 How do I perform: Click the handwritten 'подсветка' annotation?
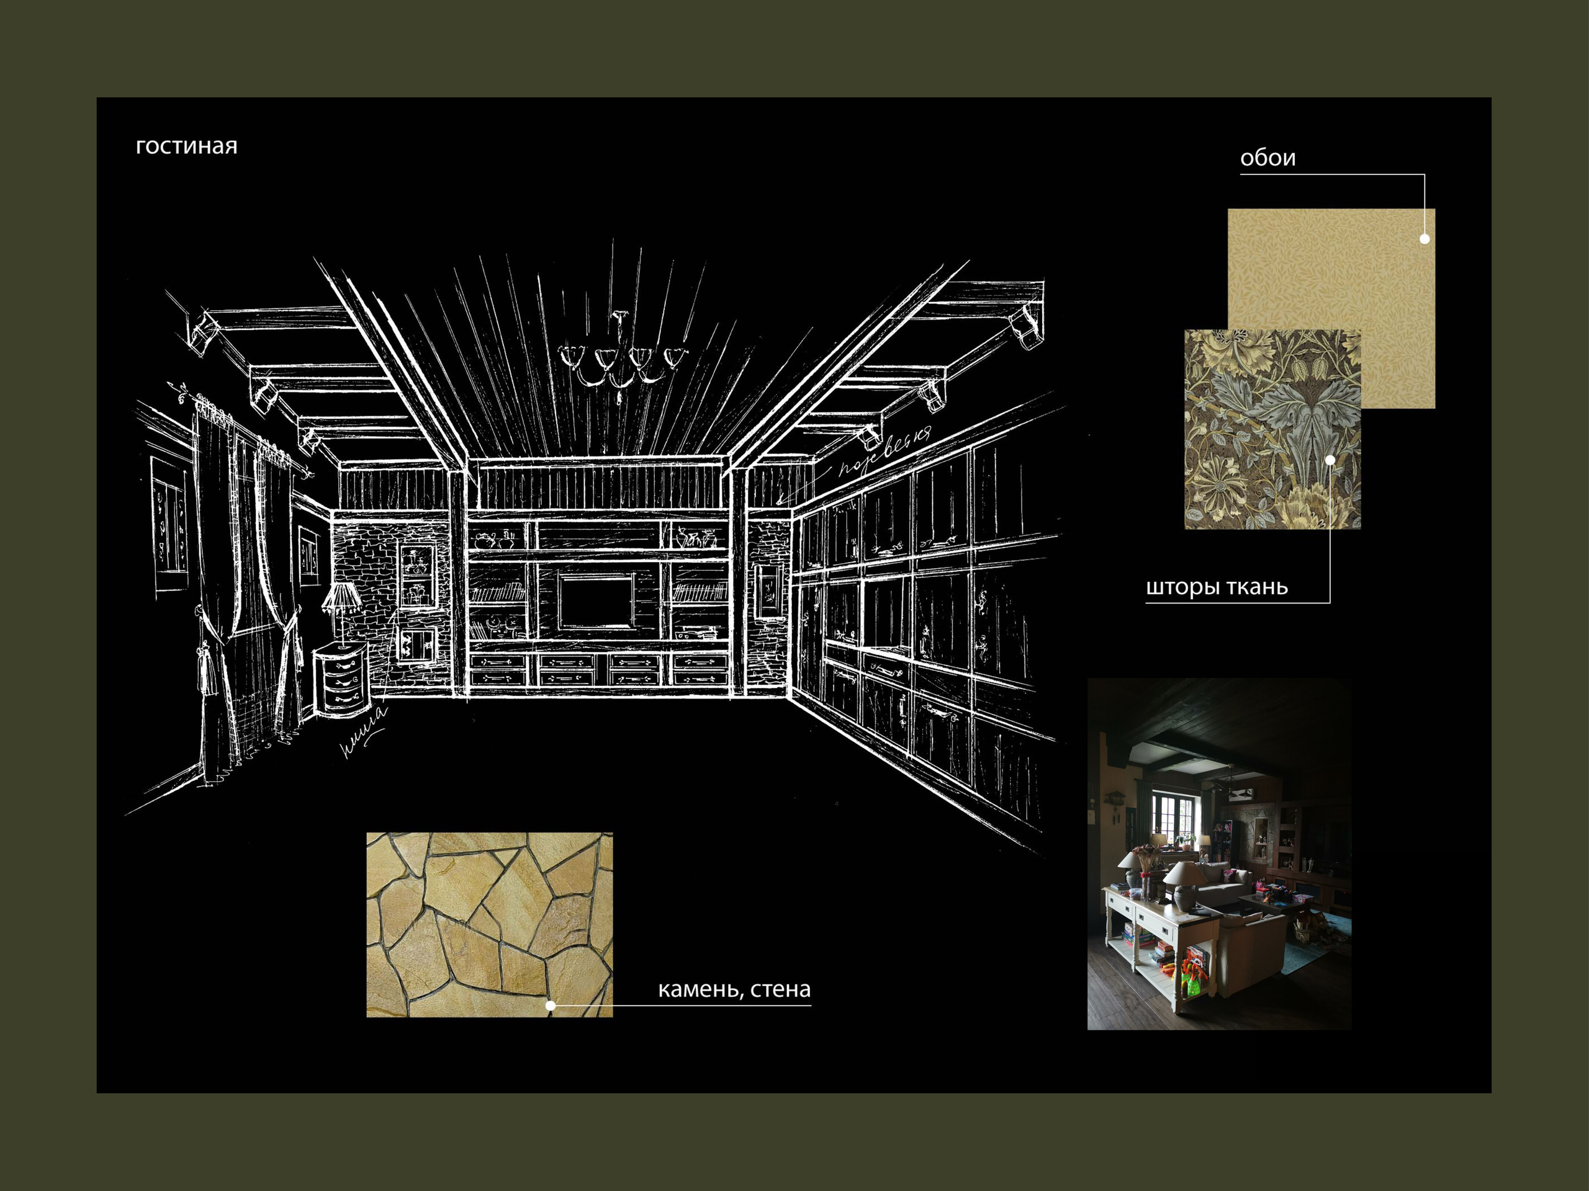tap(884, 452)
